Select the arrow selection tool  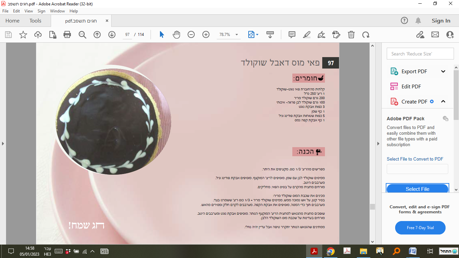coord(162,35)
